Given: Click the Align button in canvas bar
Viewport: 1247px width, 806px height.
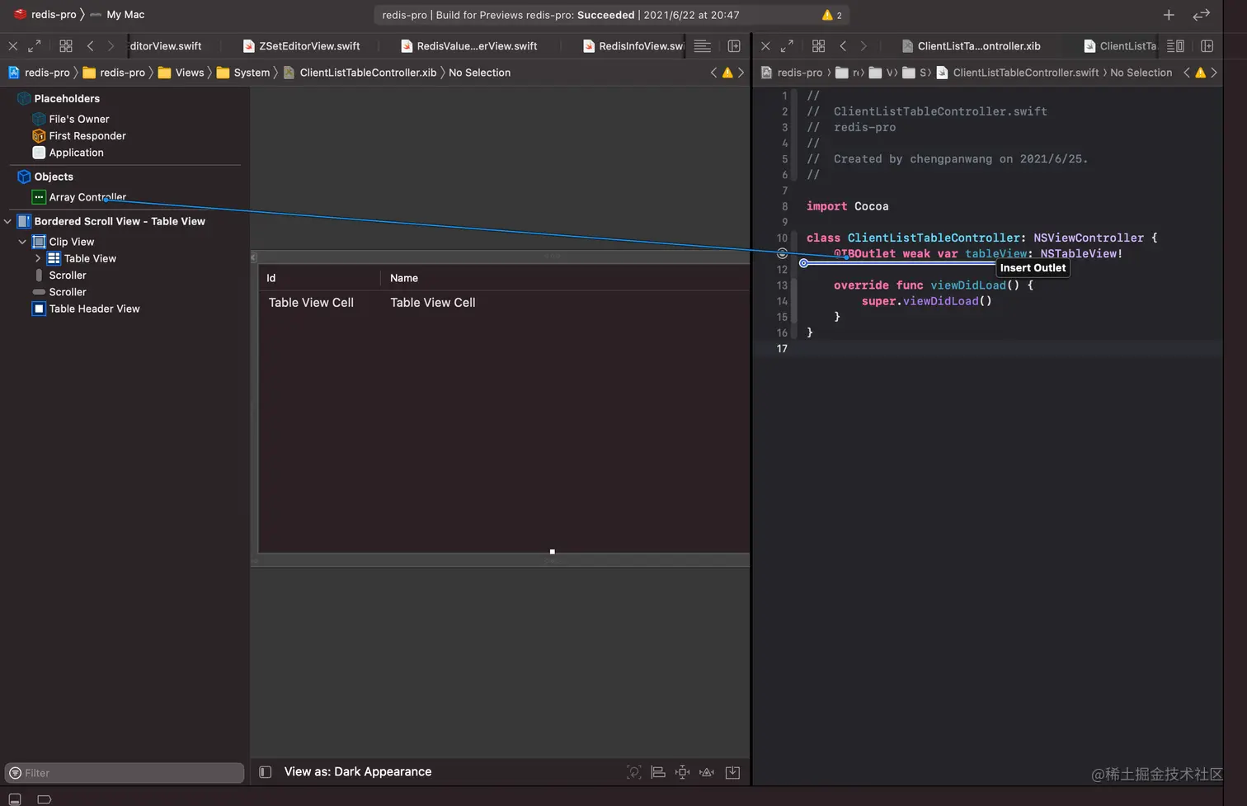Looking at the screenshot, I should pyautogui.click(x=658, y=772).
